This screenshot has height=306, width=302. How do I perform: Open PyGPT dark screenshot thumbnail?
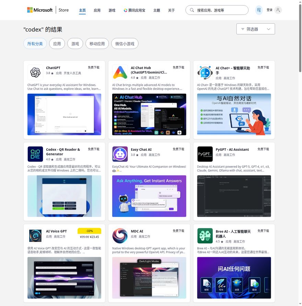[234, 196]
